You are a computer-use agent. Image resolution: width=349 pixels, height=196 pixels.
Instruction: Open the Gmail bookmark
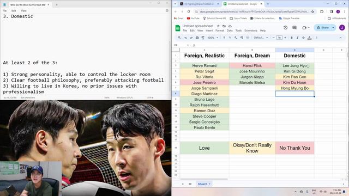coord(179,19)
